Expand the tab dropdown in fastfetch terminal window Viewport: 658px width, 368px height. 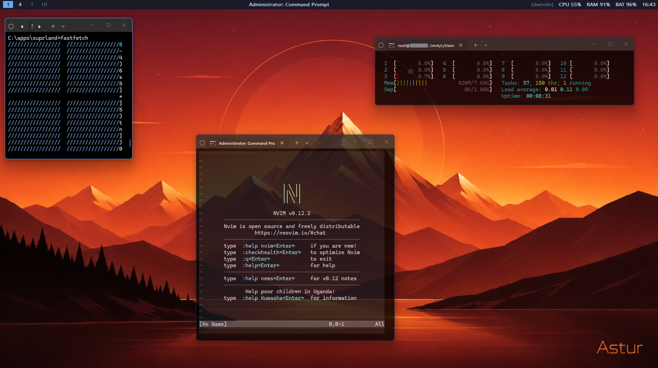tap(63, 26)
